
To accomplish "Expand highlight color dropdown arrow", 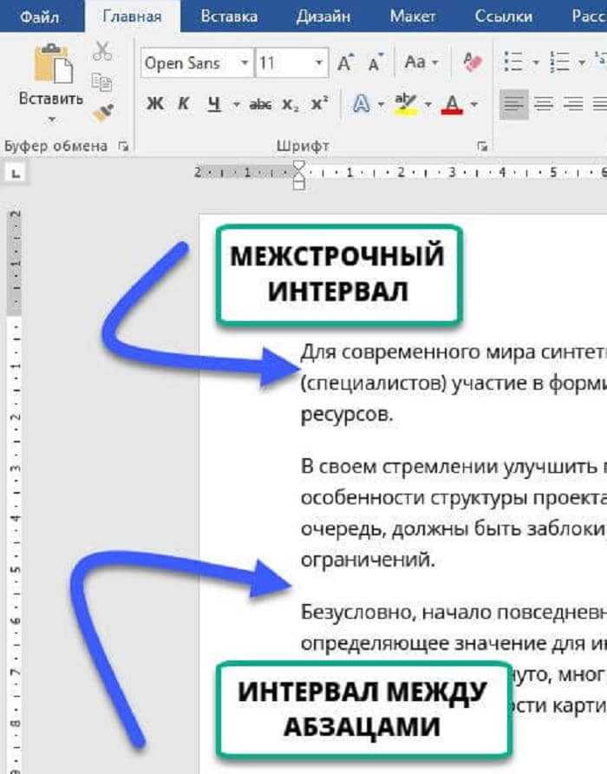I will click(x=428, y=105).
